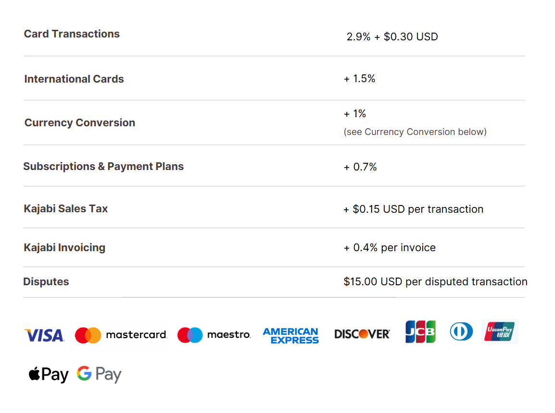Click the American Express logo
This screenshot has height=413, width=555.
pyautogui.click(x=290, y=336)
